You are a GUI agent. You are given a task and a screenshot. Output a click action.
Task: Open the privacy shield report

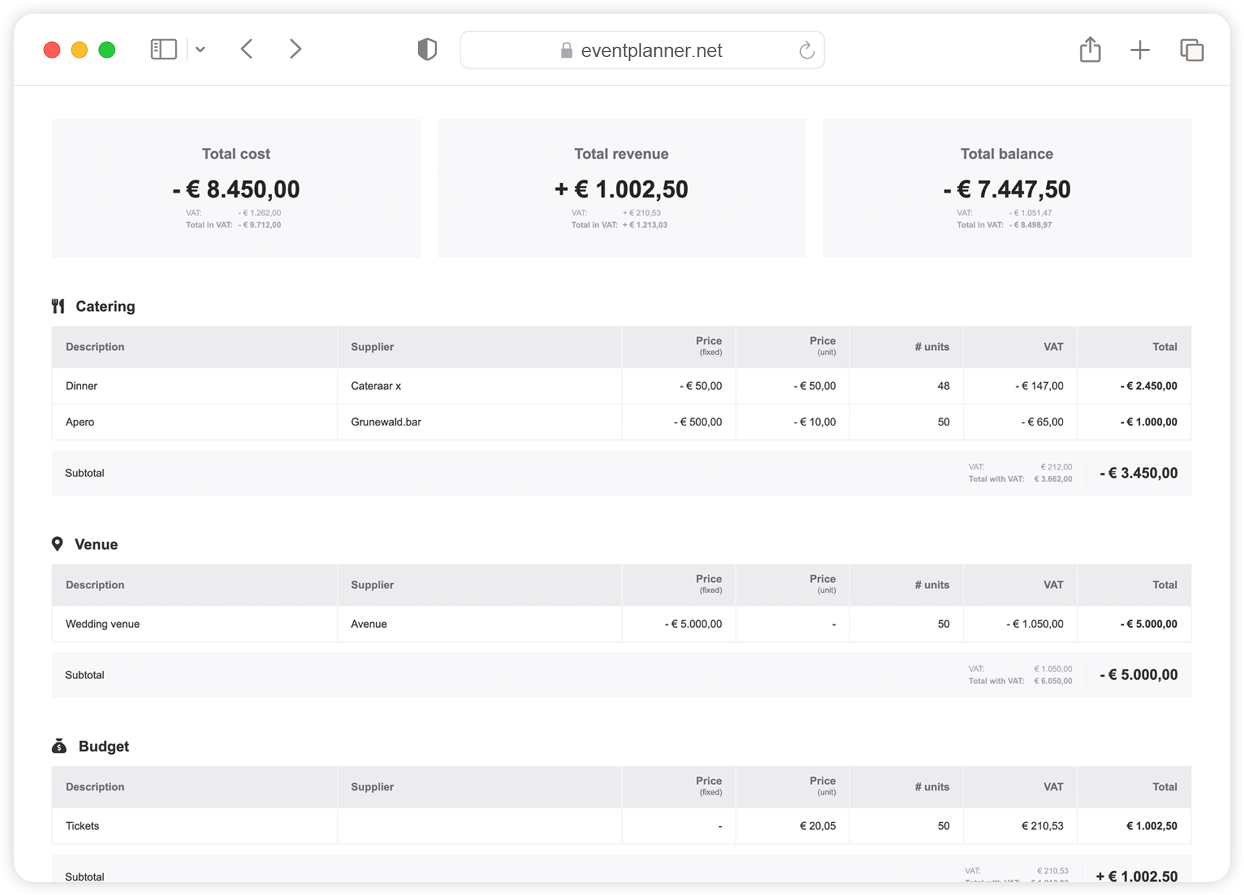click(427, 49)
